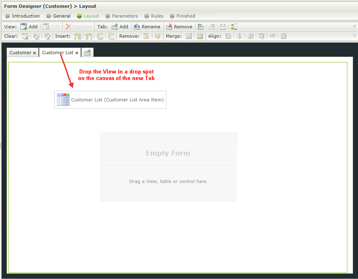Close the Customer List tab
Screen dimensions: 358x279
(x=77, y=53)
